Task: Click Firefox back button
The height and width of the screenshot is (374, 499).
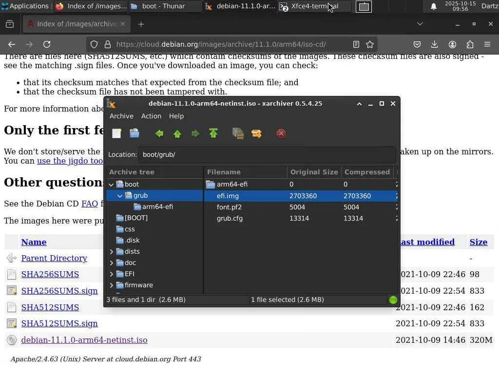Action: click(x=12, y=44)
